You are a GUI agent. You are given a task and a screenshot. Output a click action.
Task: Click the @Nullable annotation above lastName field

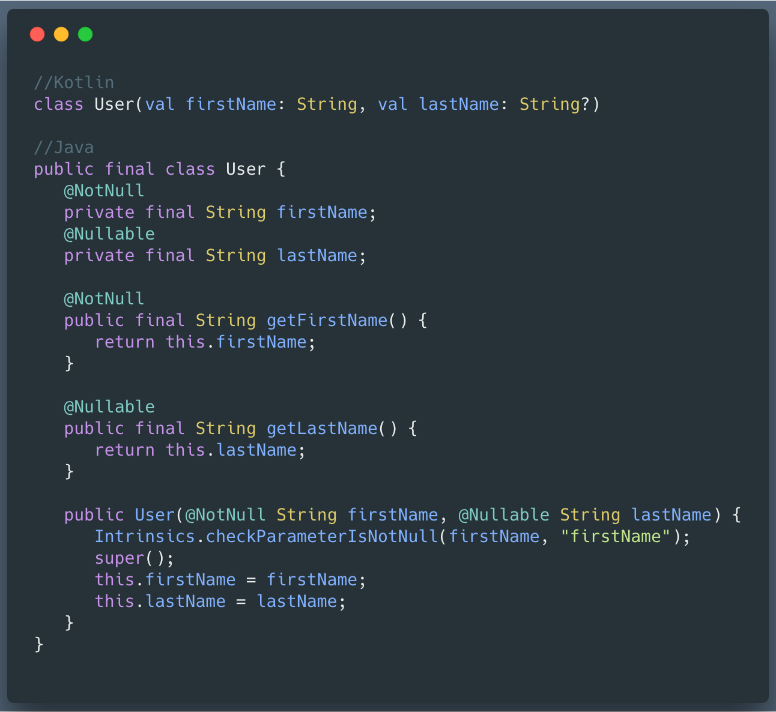[109, 234]
